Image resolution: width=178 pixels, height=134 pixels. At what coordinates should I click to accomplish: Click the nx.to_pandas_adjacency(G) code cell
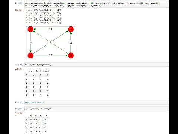97,109
